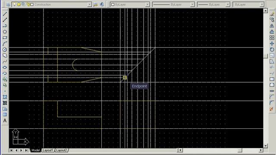The height and width of the screenshot is (155, 276).
Task: Select the Spline tool
Action: (5, 62)
